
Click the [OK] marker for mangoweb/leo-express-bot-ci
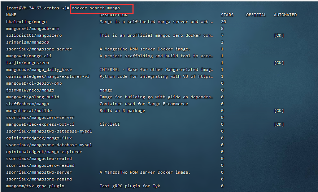point(279,124)
